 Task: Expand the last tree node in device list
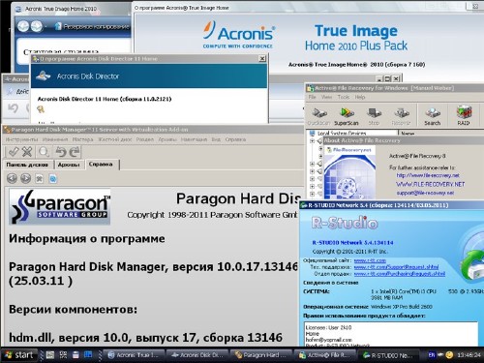[x=312, y=194]
